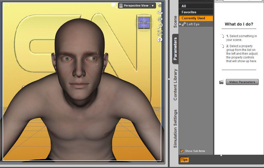Select the Currently Used filter

(196, 18)
